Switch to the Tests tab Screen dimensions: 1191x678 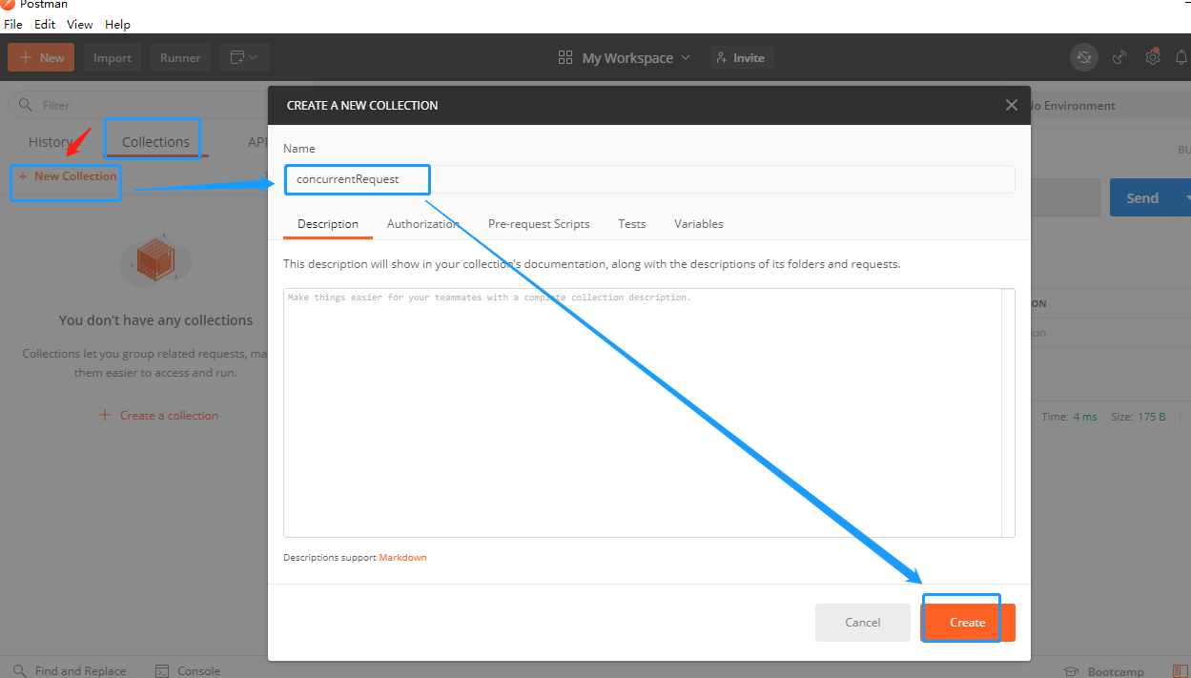click(631, 224)
